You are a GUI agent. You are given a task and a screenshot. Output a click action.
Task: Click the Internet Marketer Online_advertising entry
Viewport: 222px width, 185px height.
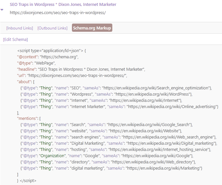pyautogui.click(x=119, y=106)
